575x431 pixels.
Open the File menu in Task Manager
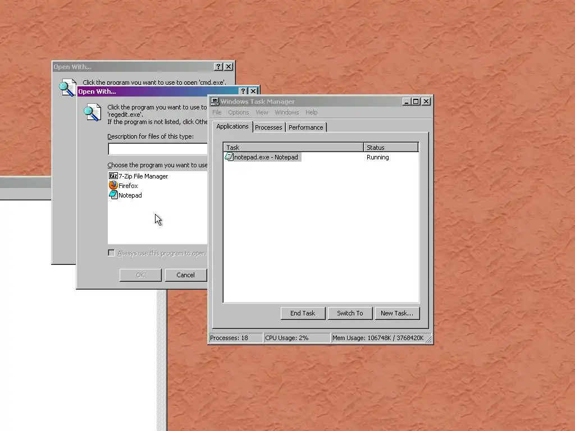[x=217, y=112]
